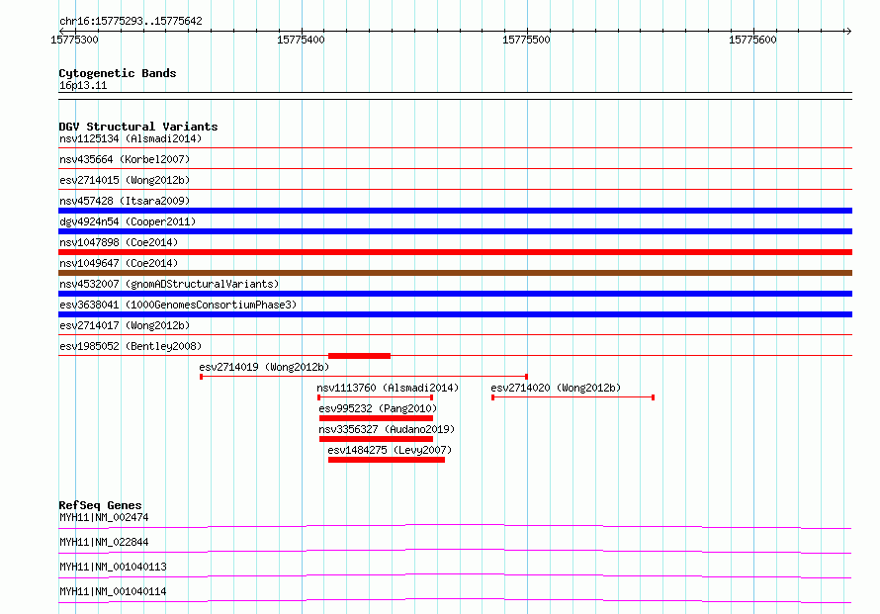Click ruler position 15775600
The image size is (880, 614).
pyautogui.click(x=752, y=40)
